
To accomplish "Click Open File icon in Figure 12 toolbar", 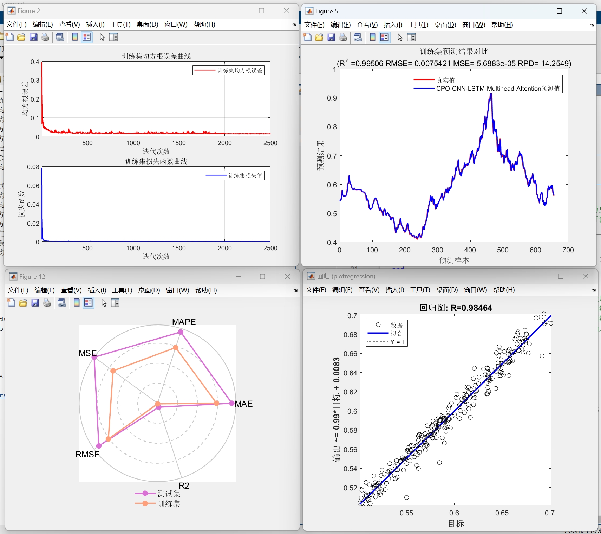I will pyautogui.click(x=23, y=303).
